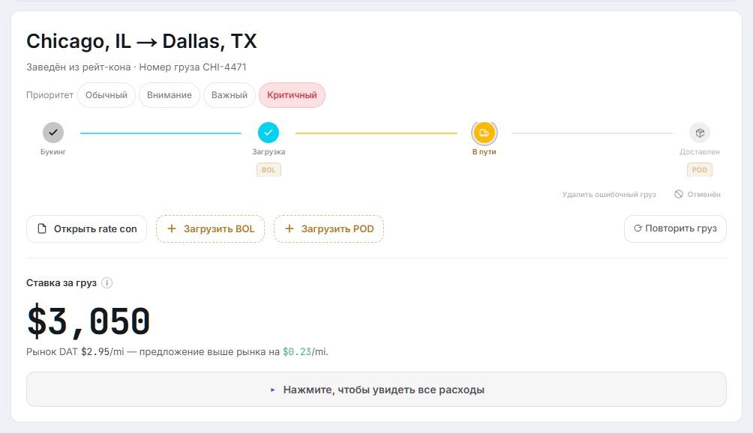Image resolution: width=753 pixels, height=433 pixels.
Task: Click the green $0.23 above-market value
Action: [297, 352]
